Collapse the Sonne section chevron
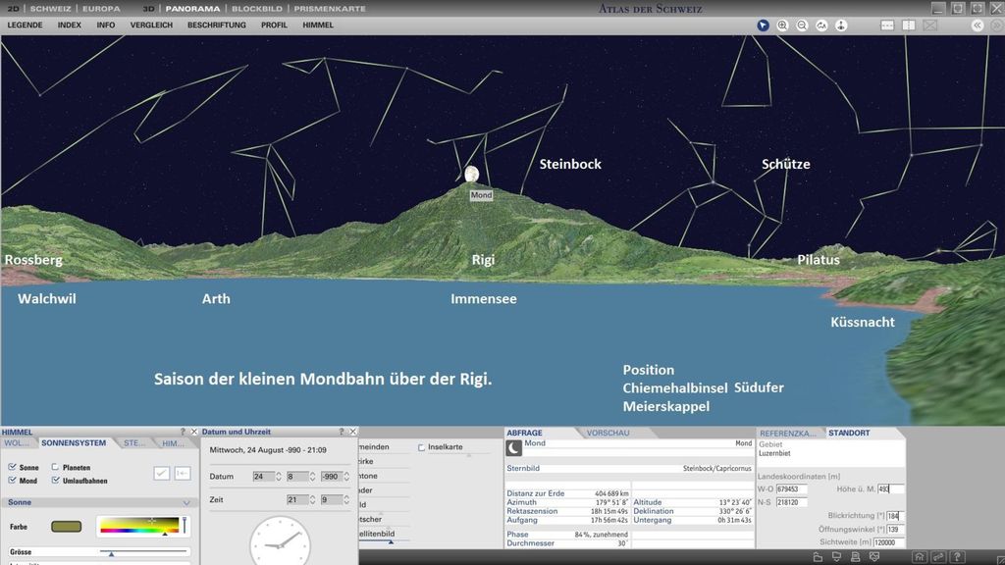Viewport: 1005px width, 565px height. 185,503
